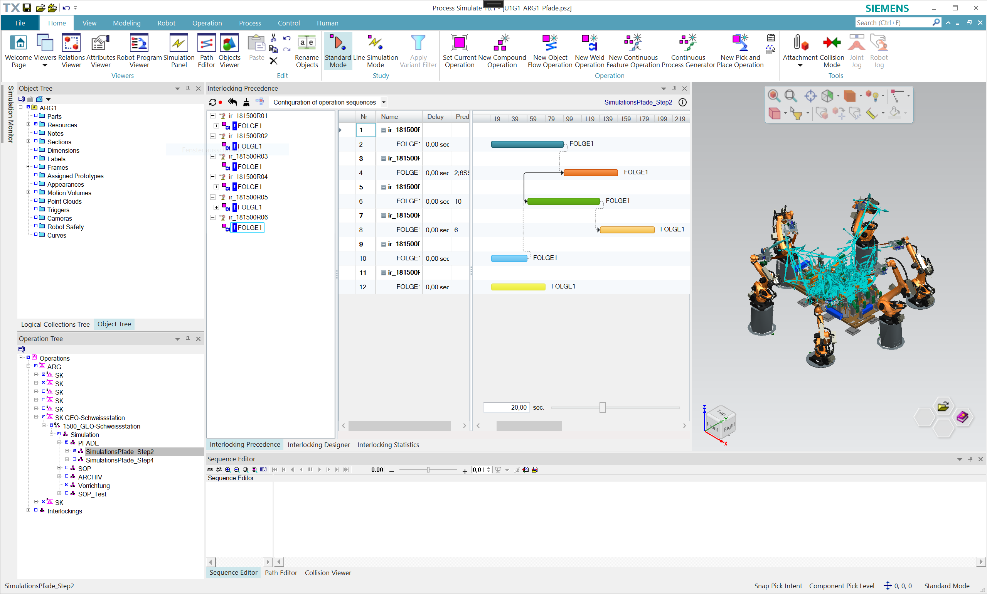Click Snap Pick Intent in status bar

[778, 586]
